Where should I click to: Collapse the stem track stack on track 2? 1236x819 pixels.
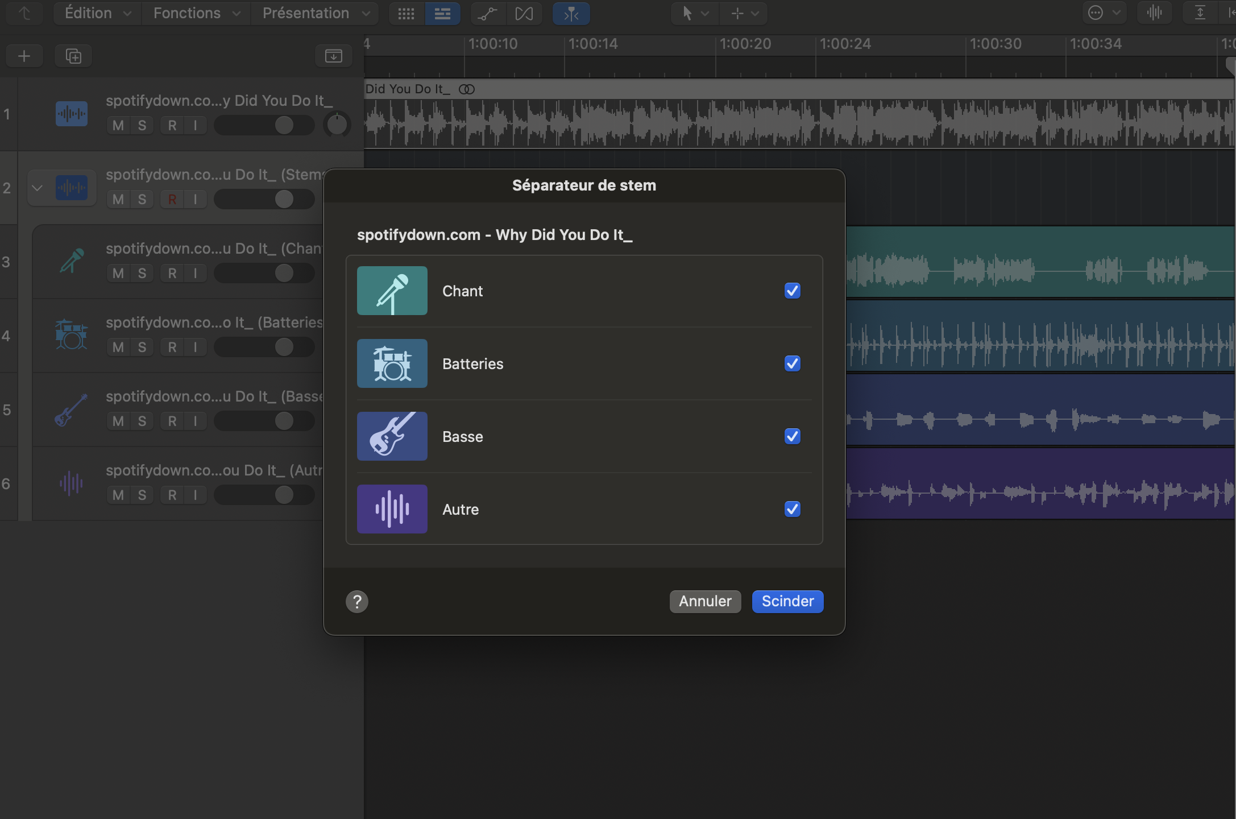pyautogui.click(x=38, y=187)
